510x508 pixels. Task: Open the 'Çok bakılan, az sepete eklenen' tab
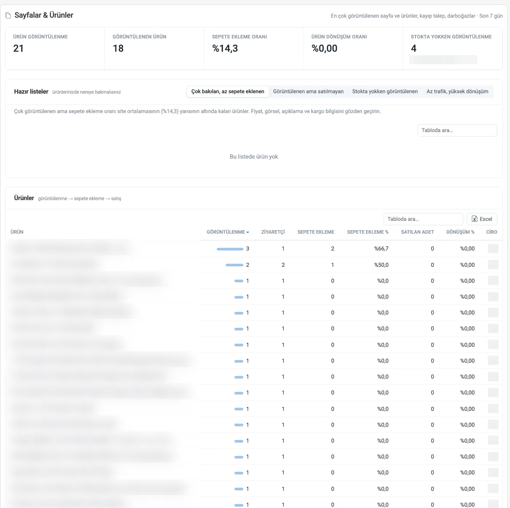coord(228,91)
